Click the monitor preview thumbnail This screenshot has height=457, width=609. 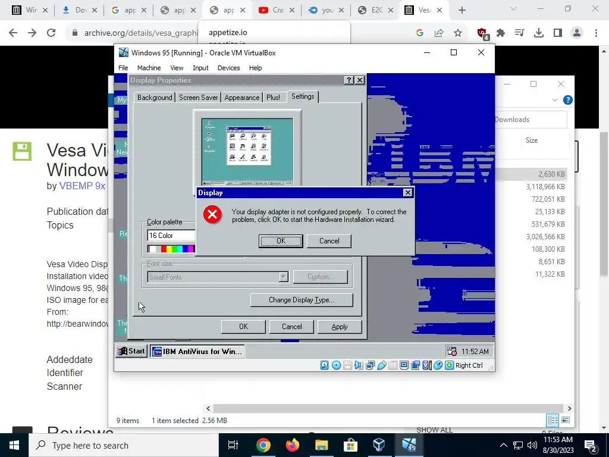pos(247,152)
